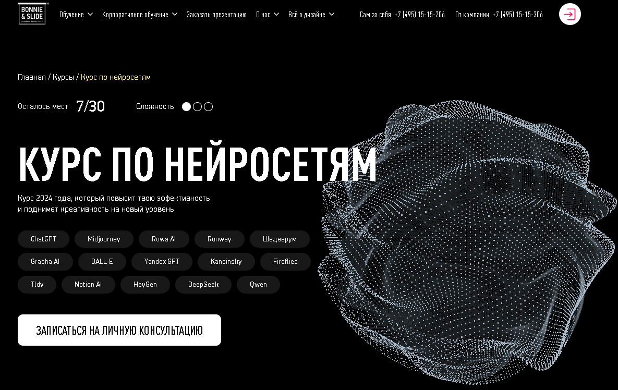Click the Grapha AI tag

[45, 262]
